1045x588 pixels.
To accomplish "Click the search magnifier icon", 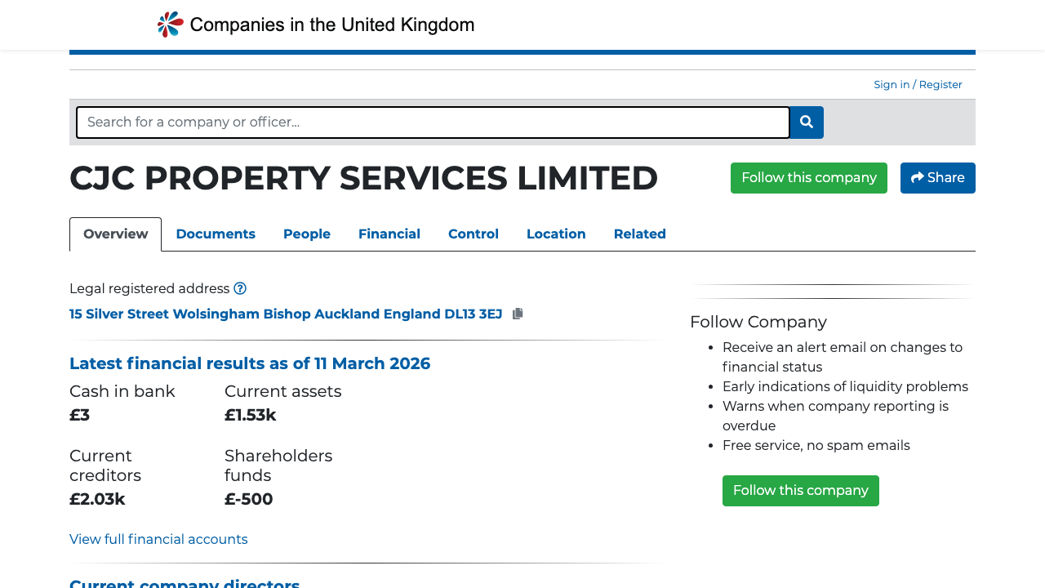I will click(x=806, y=122).
